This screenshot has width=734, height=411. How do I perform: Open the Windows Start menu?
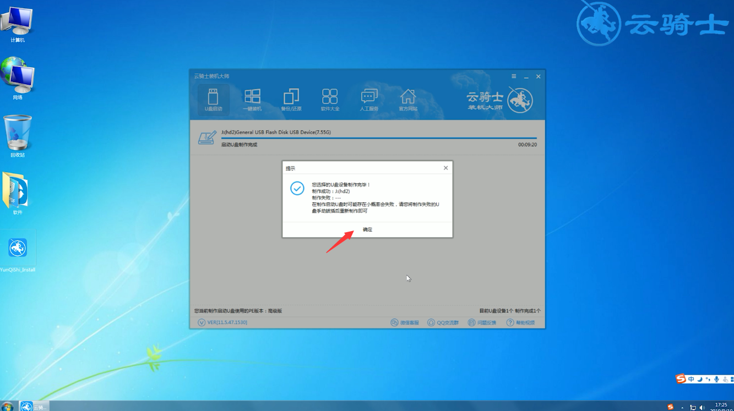coord(8,407)
